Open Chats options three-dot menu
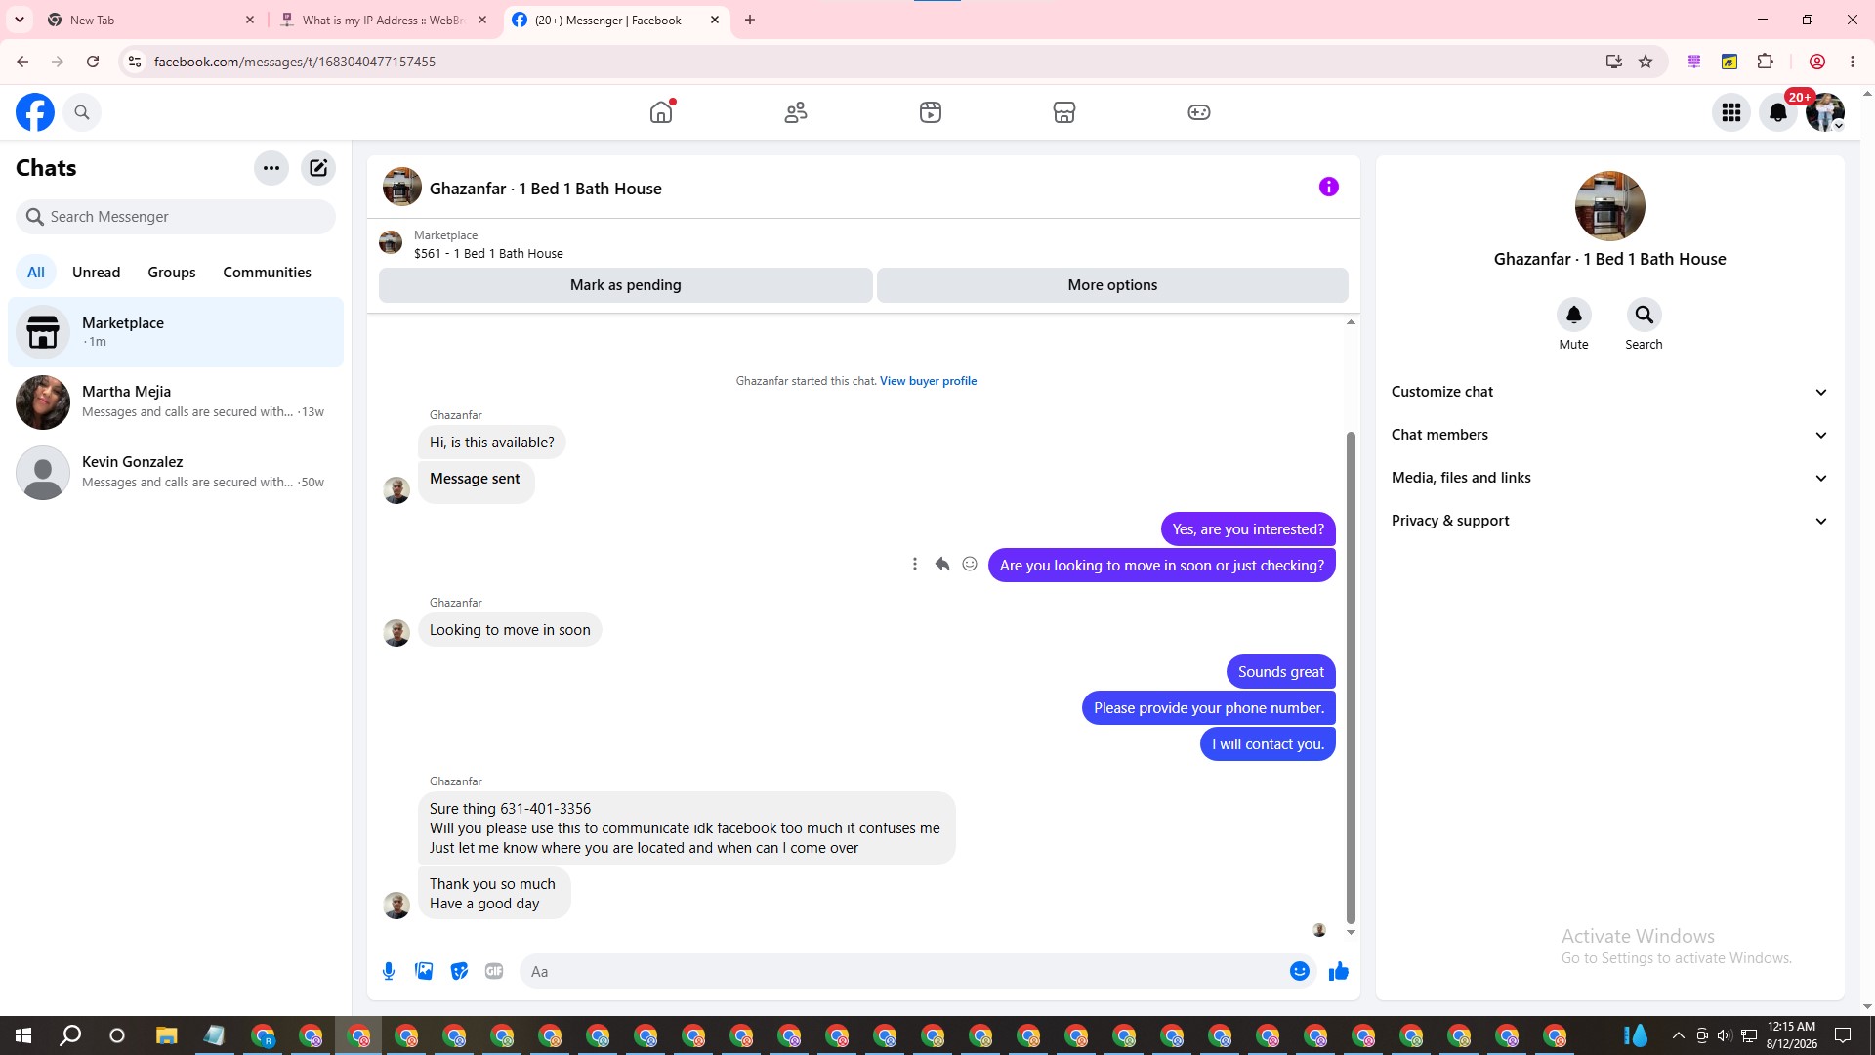 coord(271,168)
